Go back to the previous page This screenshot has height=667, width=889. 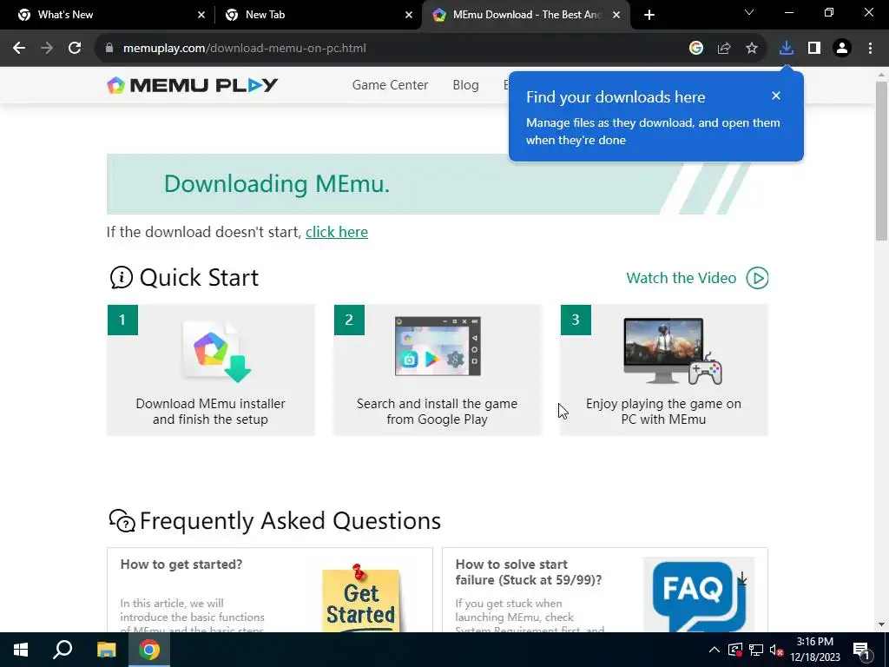(19, 49)
